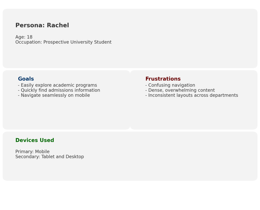Click the 'Frustrations' heading

(163, 79)
